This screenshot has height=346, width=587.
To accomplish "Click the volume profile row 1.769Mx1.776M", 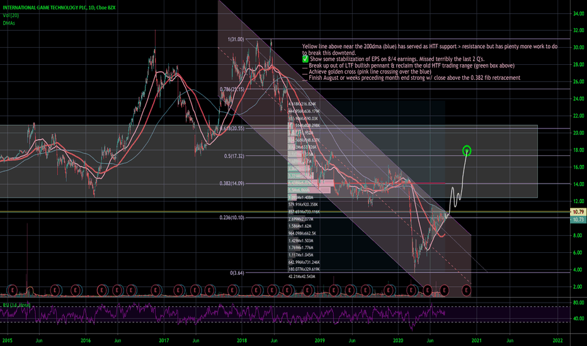I will 300,248.
